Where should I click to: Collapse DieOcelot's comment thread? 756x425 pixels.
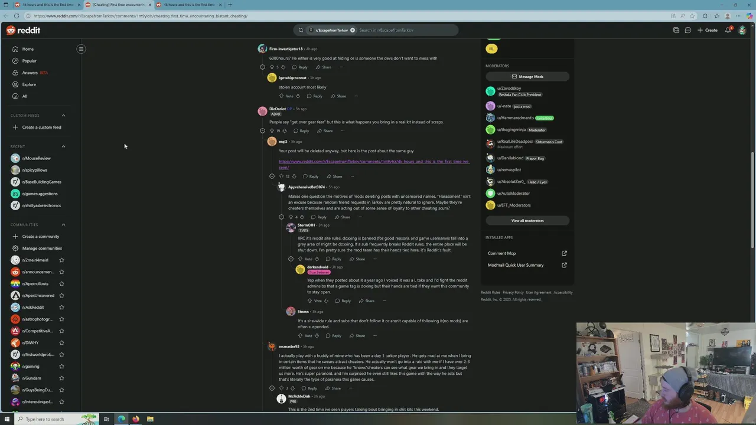(x=262, y=131)
